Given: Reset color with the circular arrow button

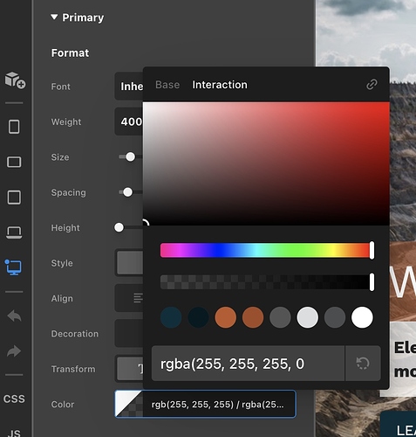Looking at the screenshot, I should coord(363,364).
